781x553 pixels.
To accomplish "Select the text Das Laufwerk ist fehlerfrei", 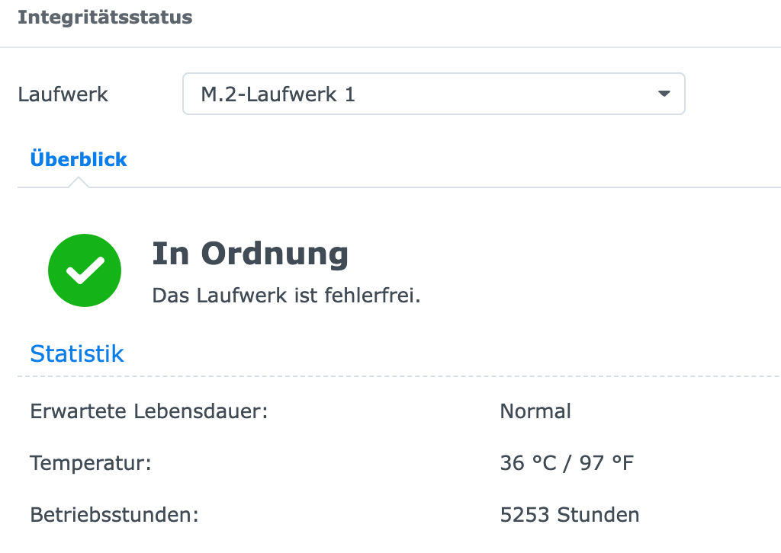I will [287, 296].
